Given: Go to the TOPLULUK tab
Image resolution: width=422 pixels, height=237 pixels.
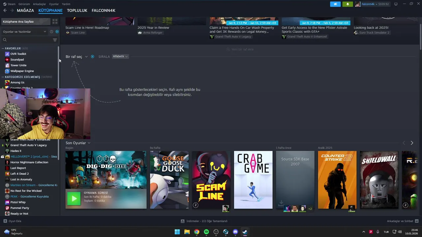Looking at the screenshot, I should (77, 11).
